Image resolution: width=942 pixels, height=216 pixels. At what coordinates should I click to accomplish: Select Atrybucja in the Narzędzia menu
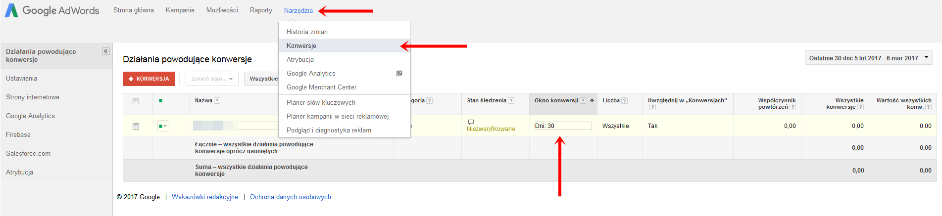pyautogui.click(x=345, y=59)
